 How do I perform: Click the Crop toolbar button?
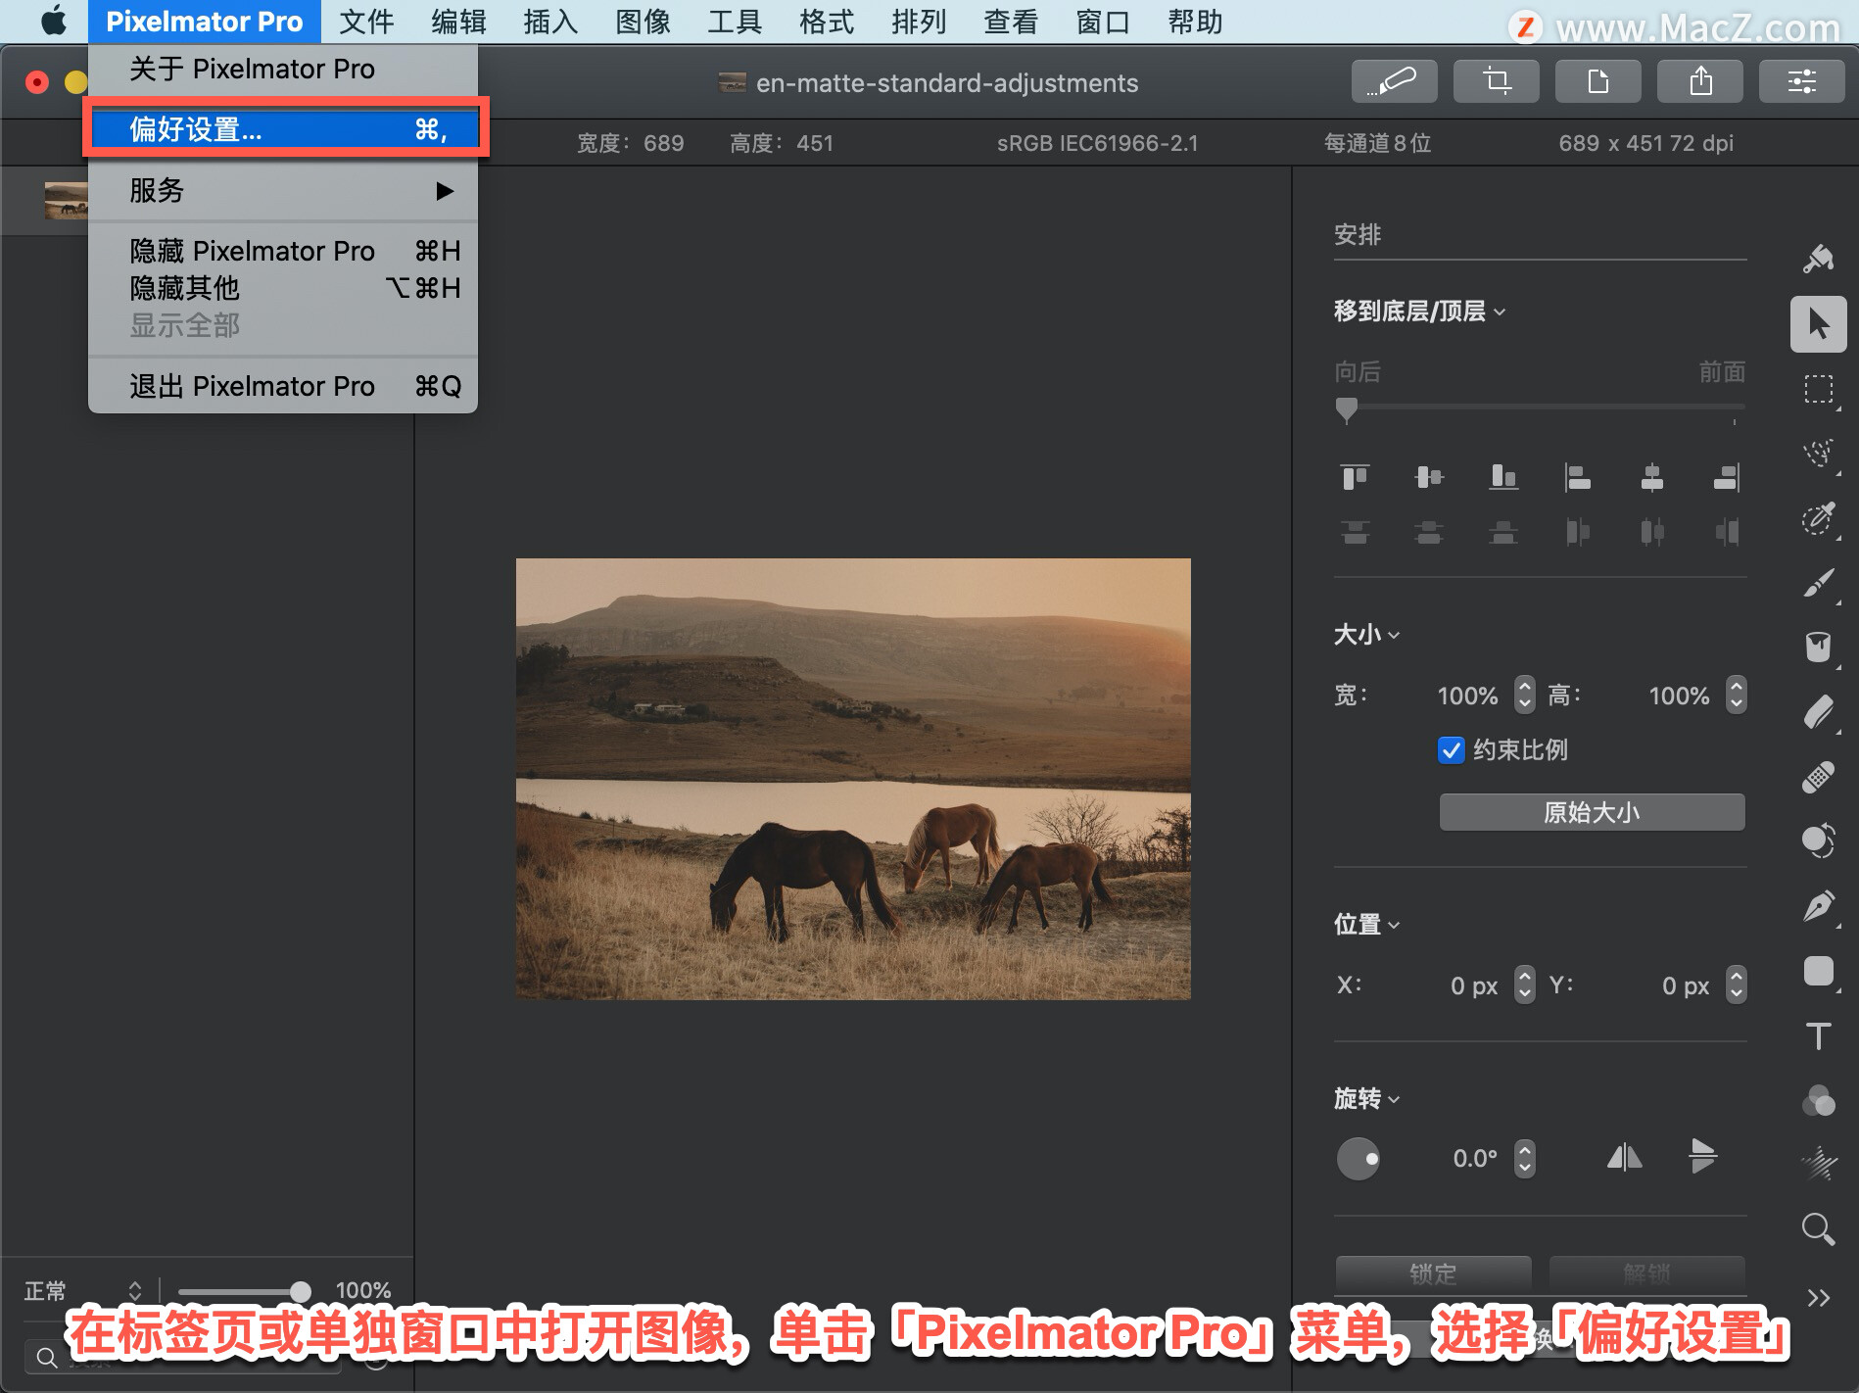click(x=1496, y=81)
